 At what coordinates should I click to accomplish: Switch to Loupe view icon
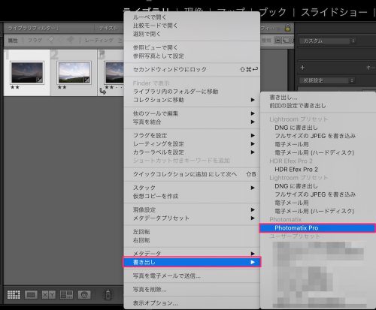point(31,295)
